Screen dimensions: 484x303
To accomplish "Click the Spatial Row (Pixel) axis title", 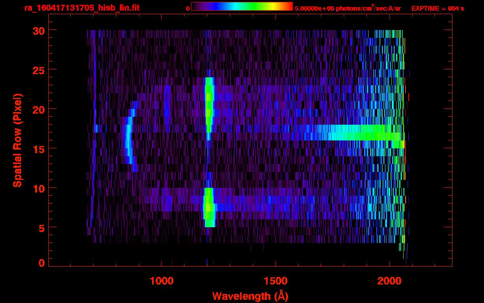I will pyautogui.click(x=18, y=140).
